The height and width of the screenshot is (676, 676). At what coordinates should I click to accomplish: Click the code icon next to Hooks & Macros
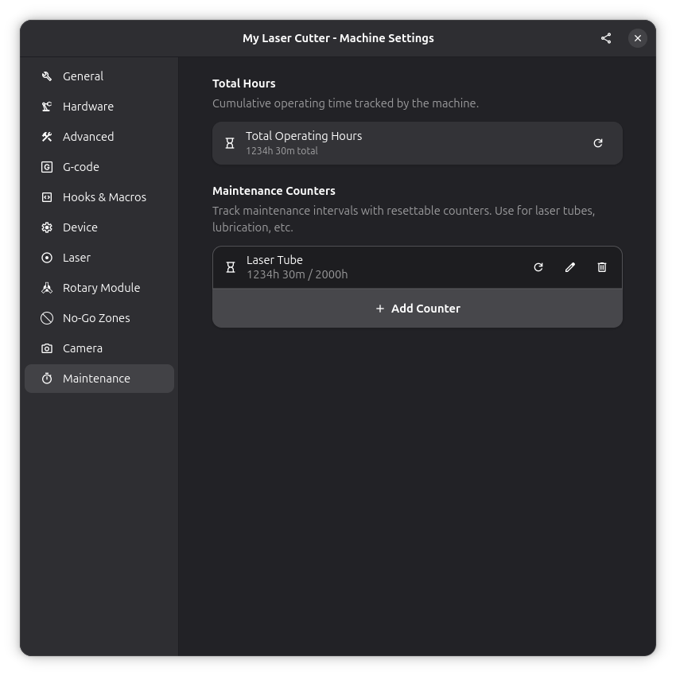coord(47,197)
